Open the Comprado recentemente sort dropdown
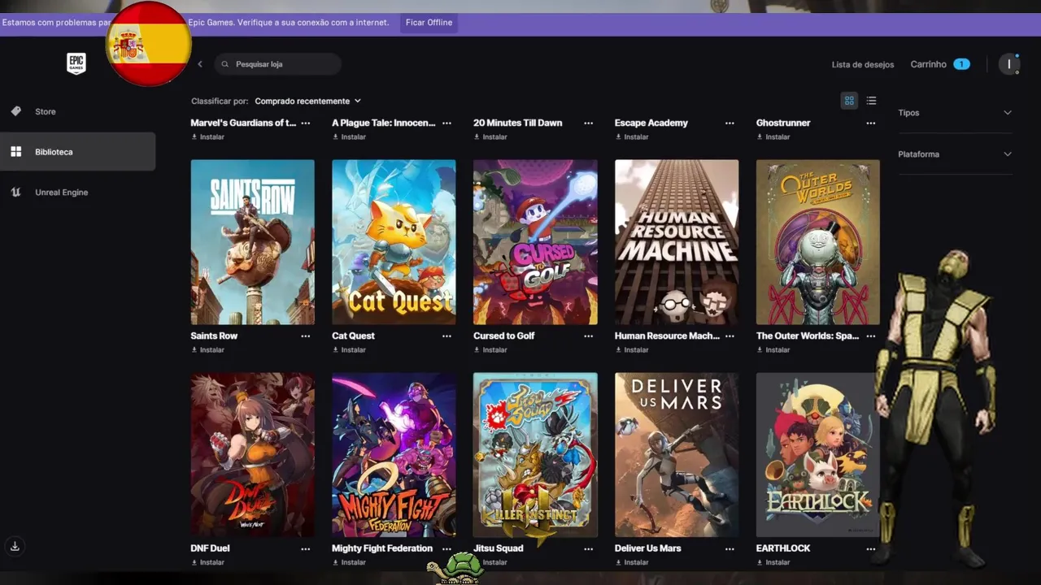 307,102
